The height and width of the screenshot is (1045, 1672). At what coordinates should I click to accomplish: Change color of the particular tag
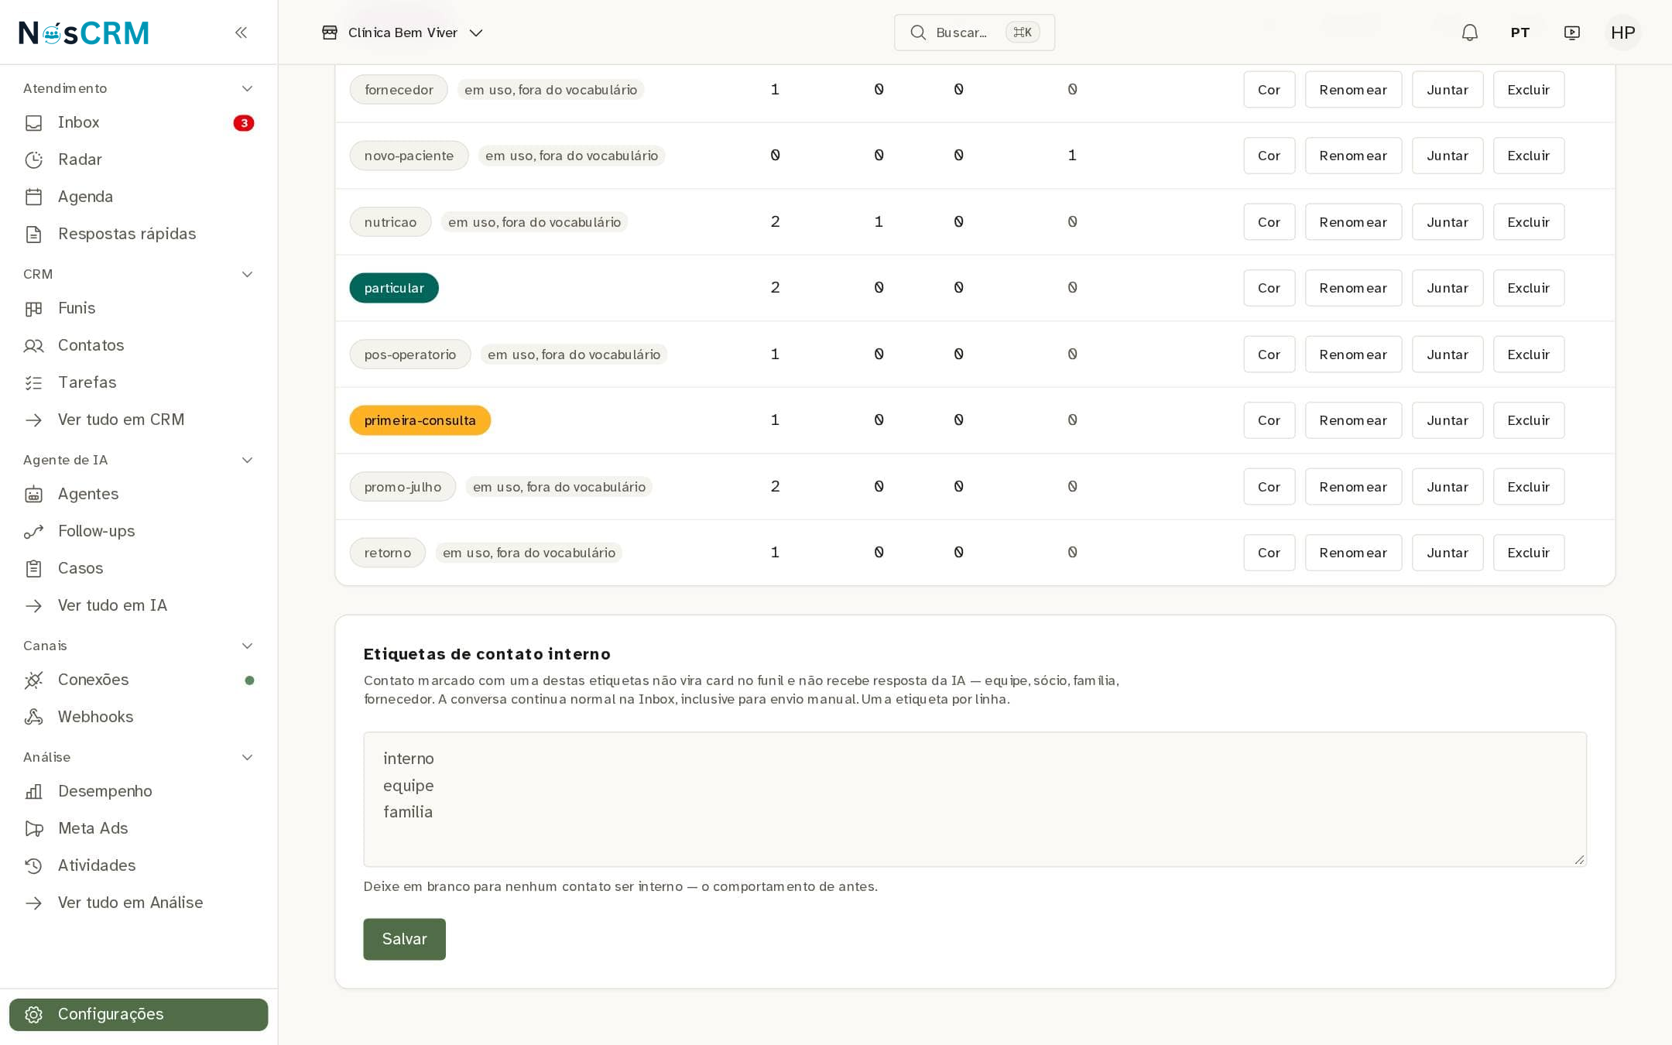(1269, 288)
